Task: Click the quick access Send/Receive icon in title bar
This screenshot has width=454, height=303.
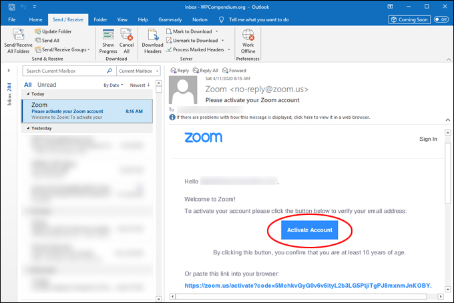Action: point(12,7)
